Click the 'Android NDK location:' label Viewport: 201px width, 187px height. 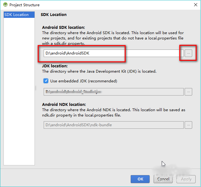[x=64, y=105]
